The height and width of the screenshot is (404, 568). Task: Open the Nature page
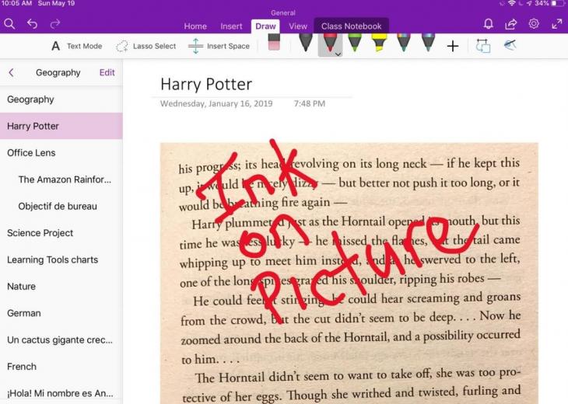pyautogui.click(x=61, y=287)
